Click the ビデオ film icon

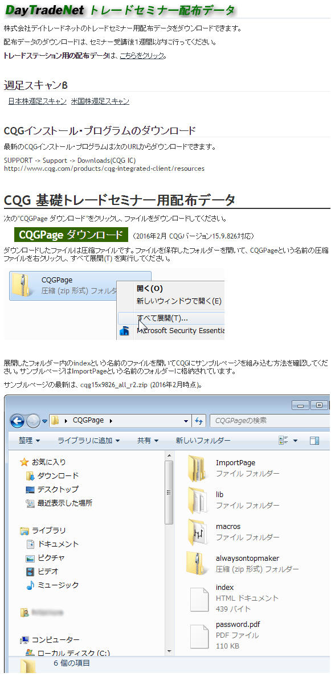30,572
